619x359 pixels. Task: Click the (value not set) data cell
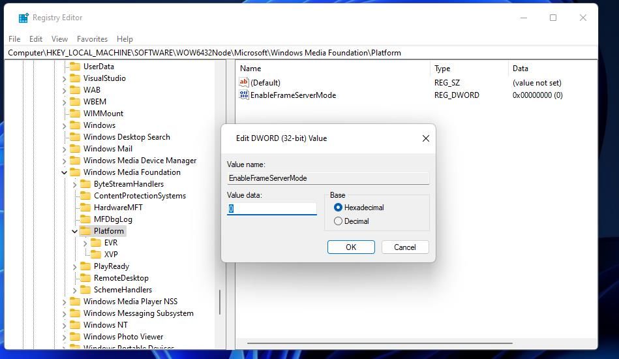537,82
